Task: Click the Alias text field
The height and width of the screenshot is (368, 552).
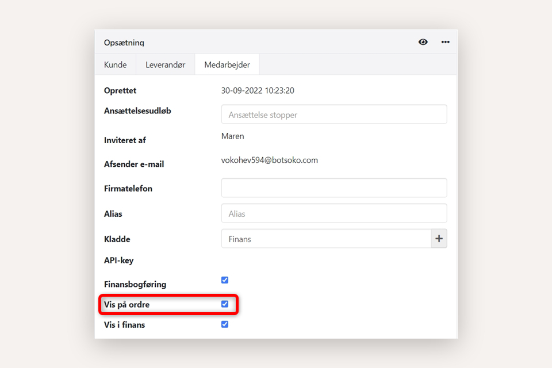Action: pos(333,213)
